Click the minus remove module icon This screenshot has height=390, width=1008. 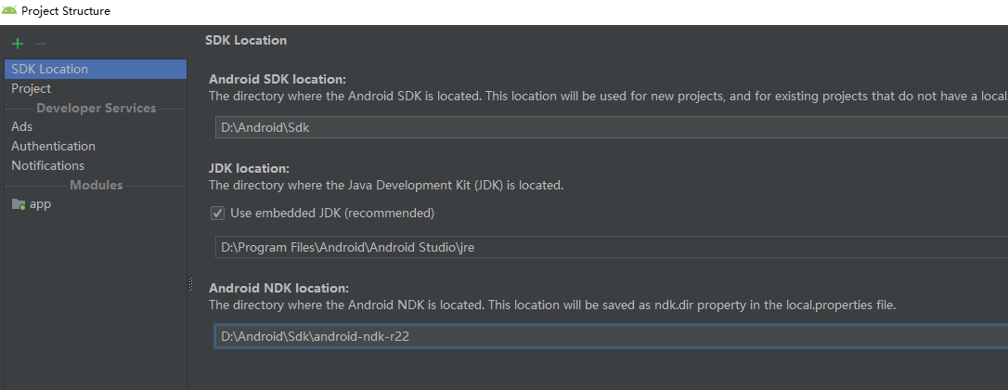coord(40,44)
